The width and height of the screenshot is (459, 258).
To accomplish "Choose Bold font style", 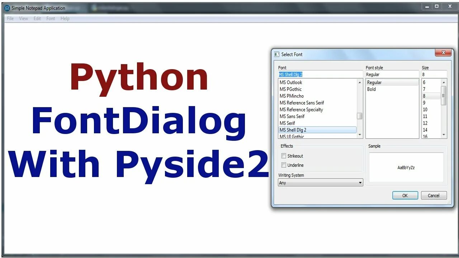I will pos(392,89).
